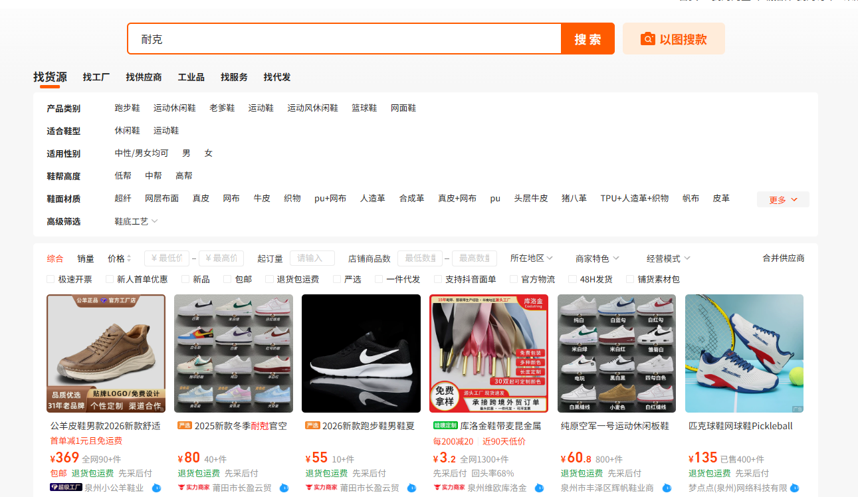
Task: Check the 包邮 filter option
Action: [227, 279]
